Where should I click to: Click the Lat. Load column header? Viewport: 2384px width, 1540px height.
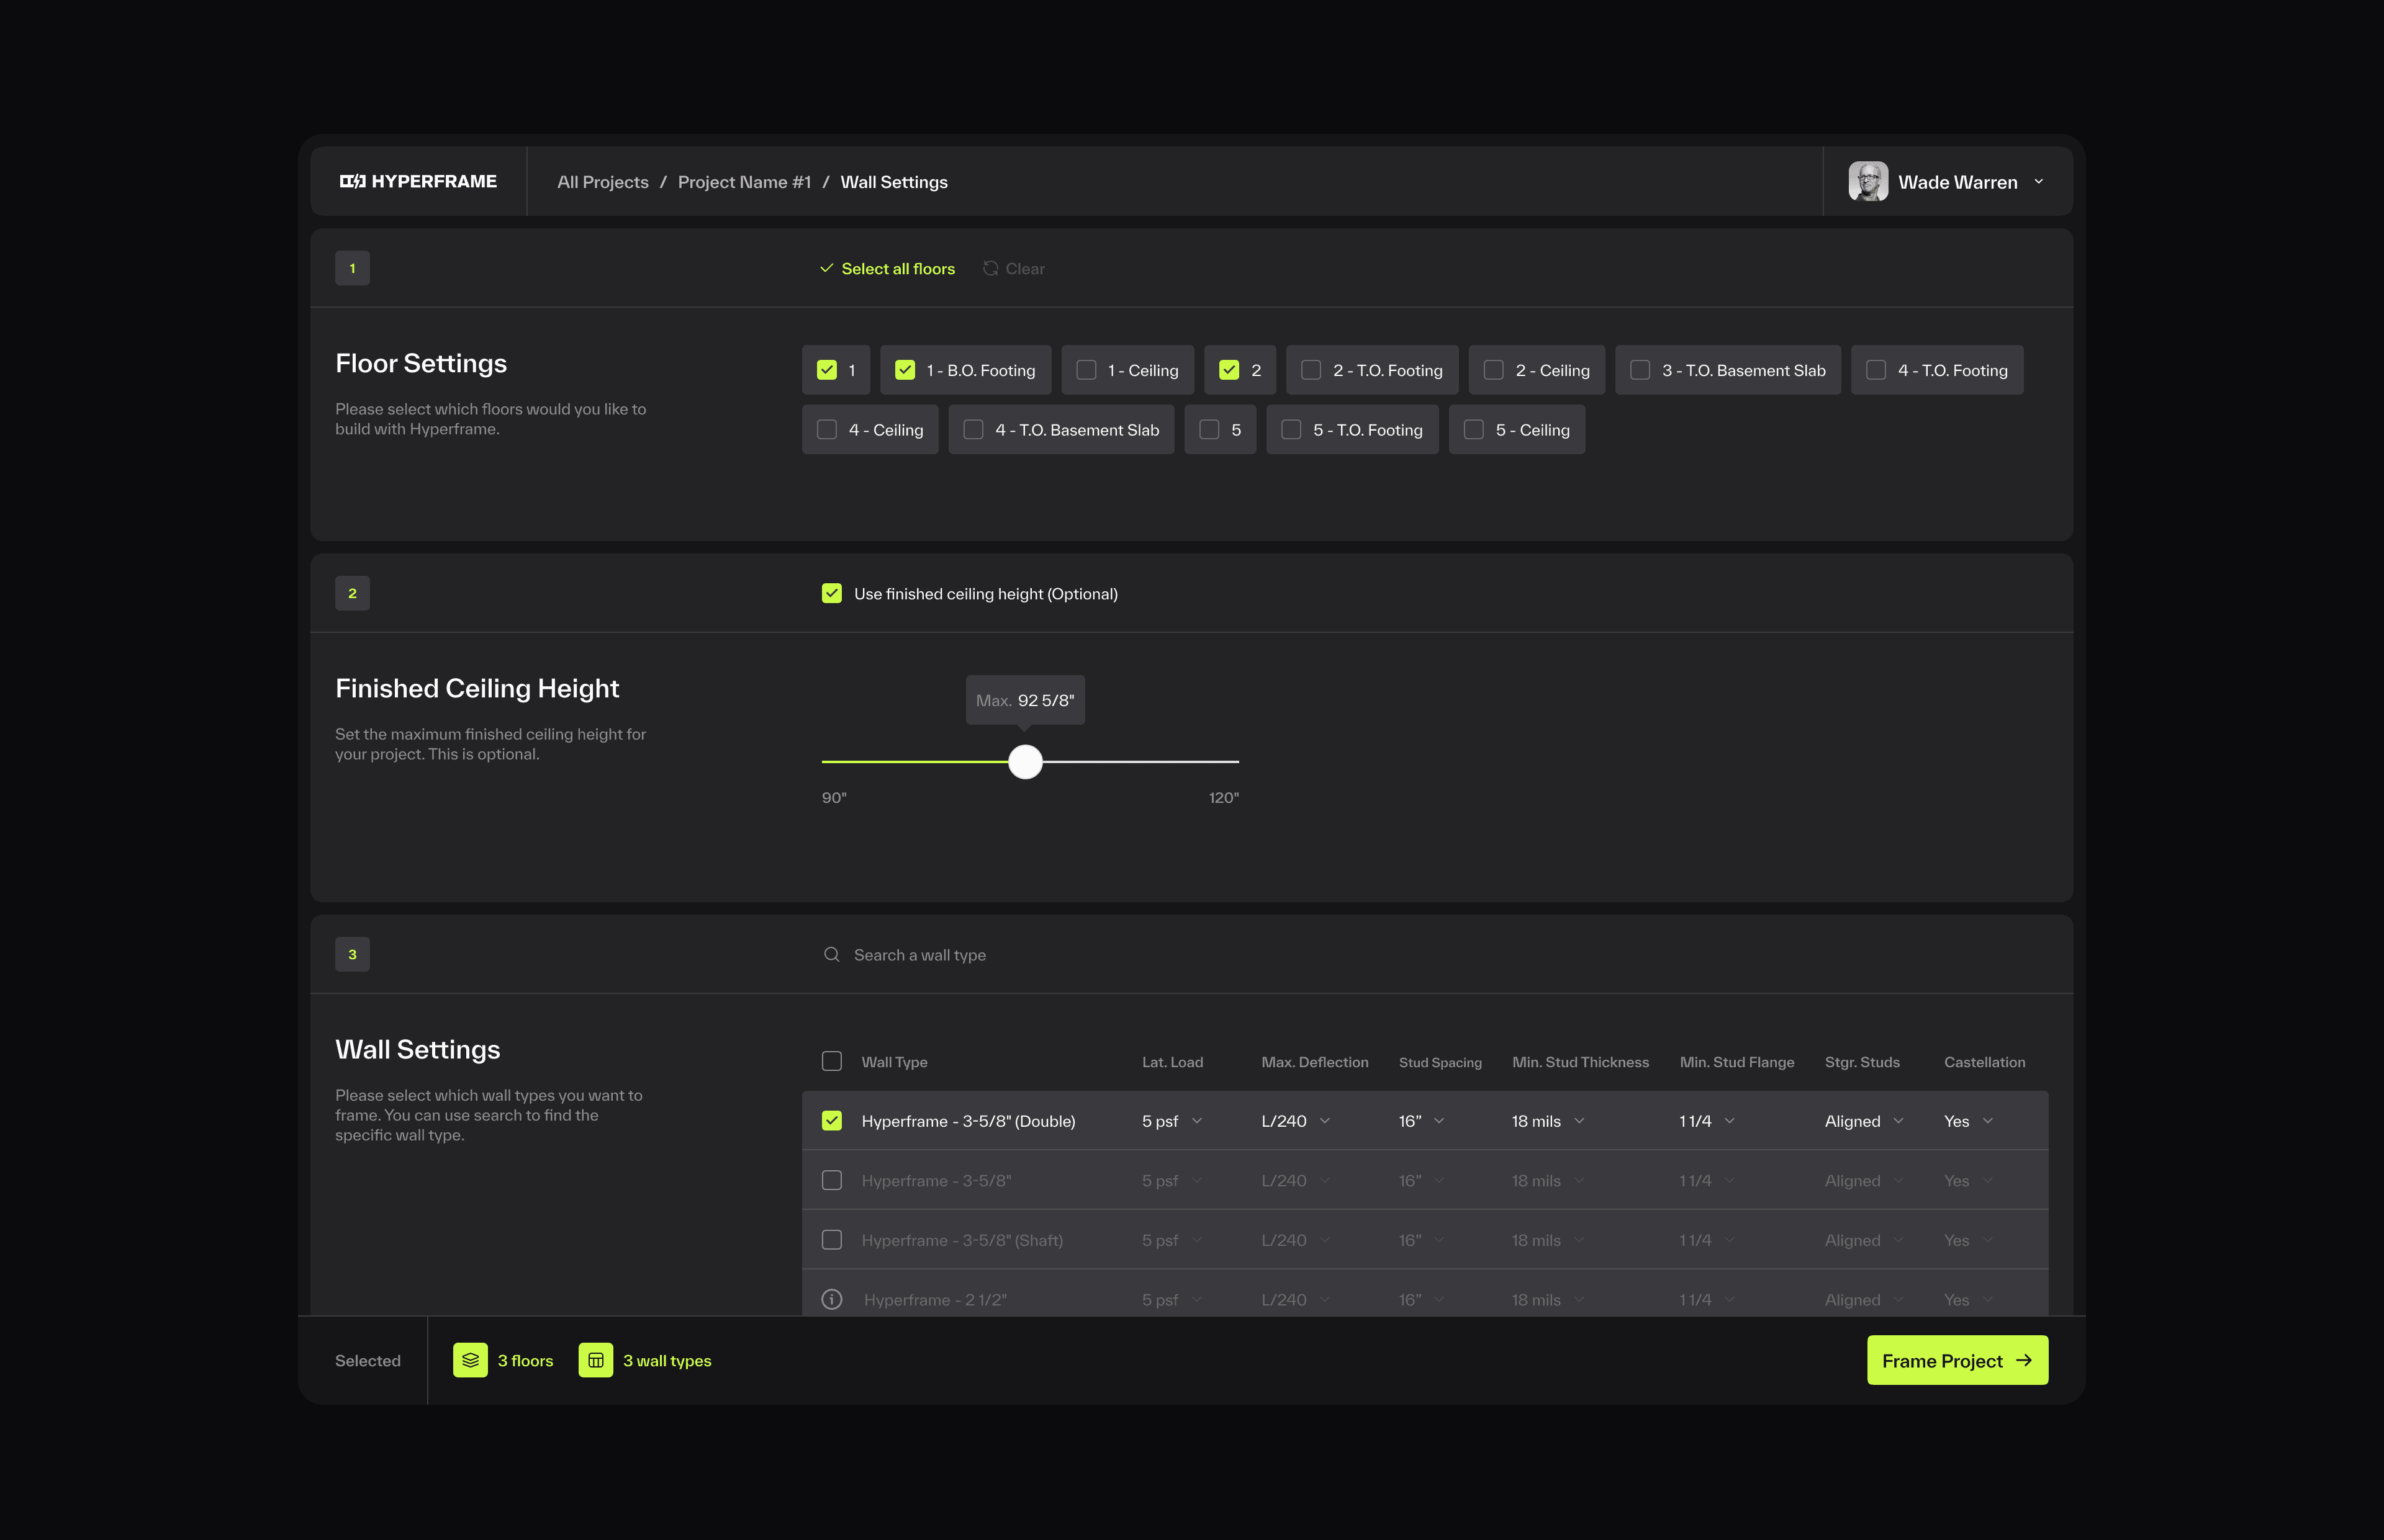[1173, 1062]
